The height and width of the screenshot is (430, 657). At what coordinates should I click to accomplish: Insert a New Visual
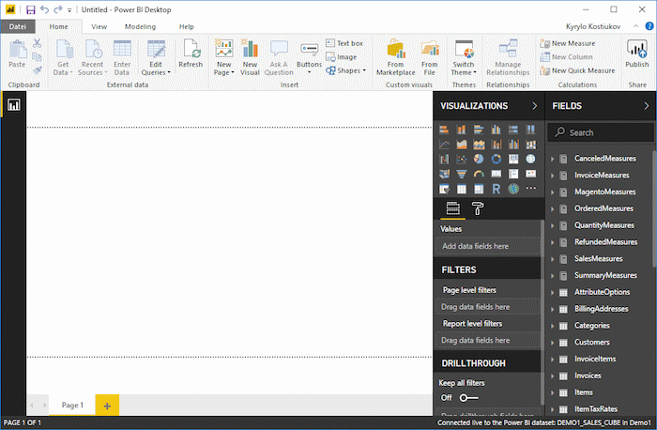click(250, 58)
